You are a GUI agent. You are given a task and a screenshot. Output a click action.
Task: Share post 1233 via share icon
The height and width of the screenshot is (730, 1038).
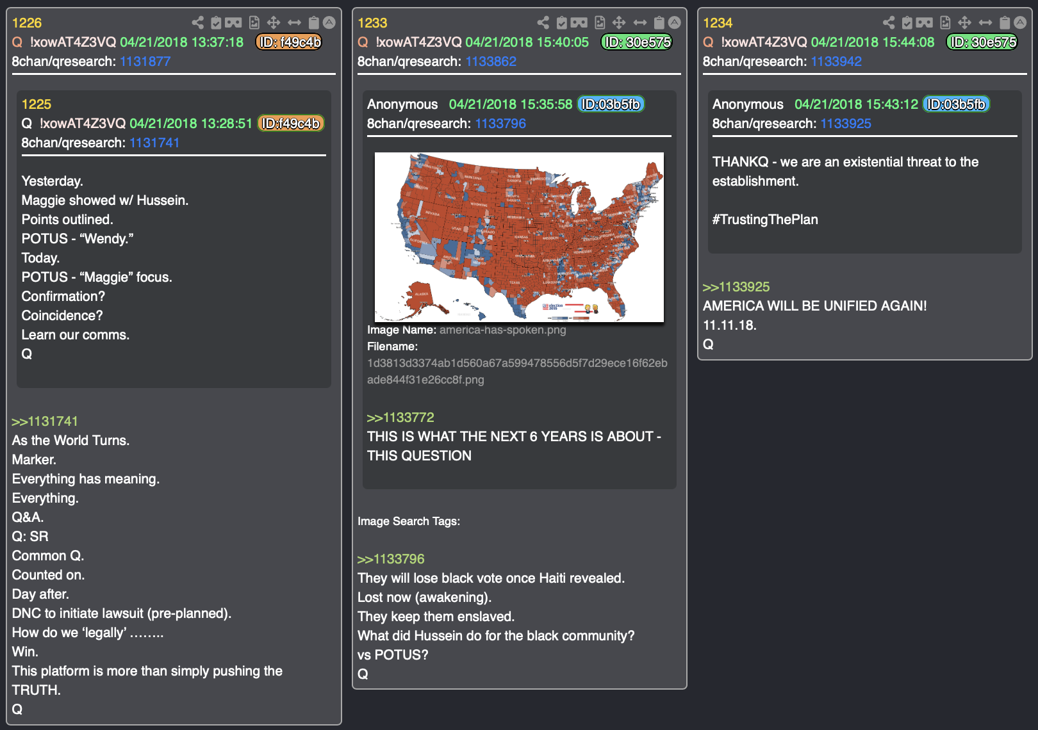[x=543, y=23]
